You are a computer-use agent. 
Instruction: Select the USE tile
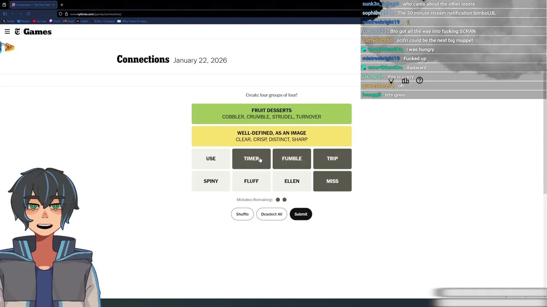click(x=211, y=159)
